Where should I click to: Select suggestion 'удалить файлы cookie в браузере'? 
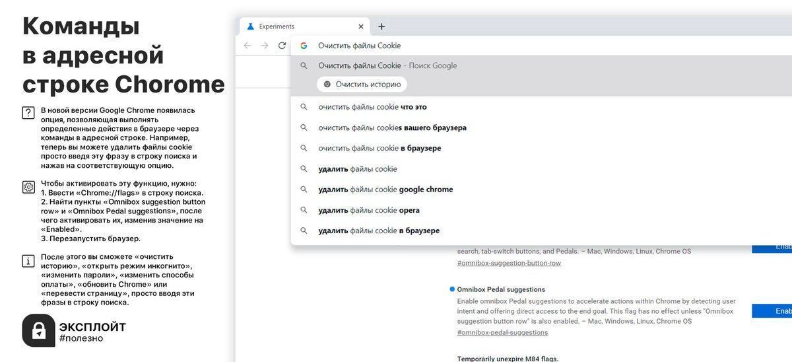[x=541, y=231]
